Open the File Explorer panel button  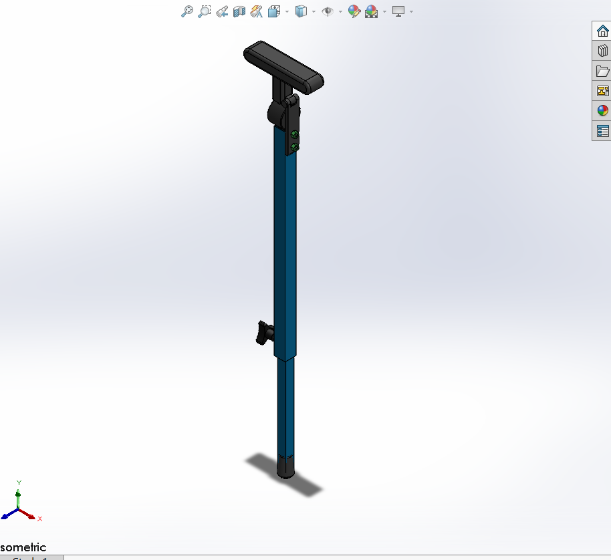(601, 69)
